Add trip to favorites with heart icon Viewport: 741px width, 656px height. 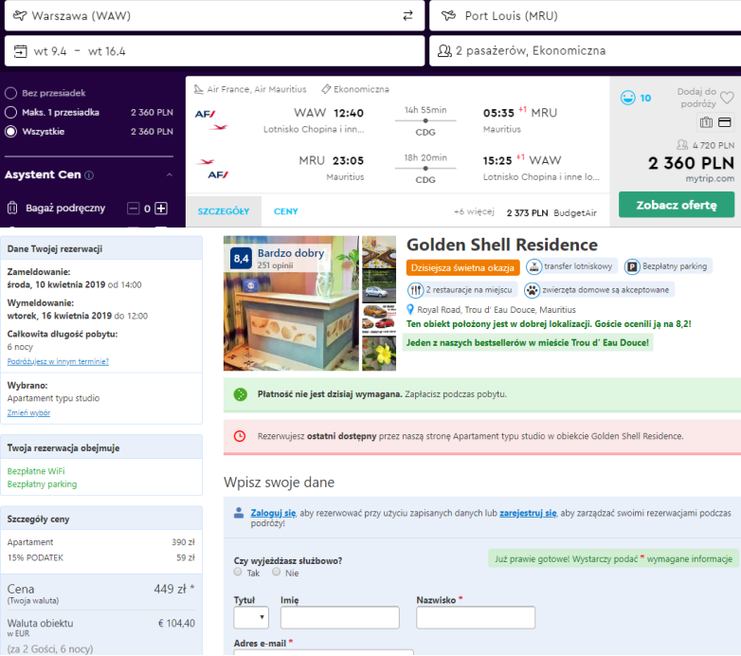tap(727, 98)
